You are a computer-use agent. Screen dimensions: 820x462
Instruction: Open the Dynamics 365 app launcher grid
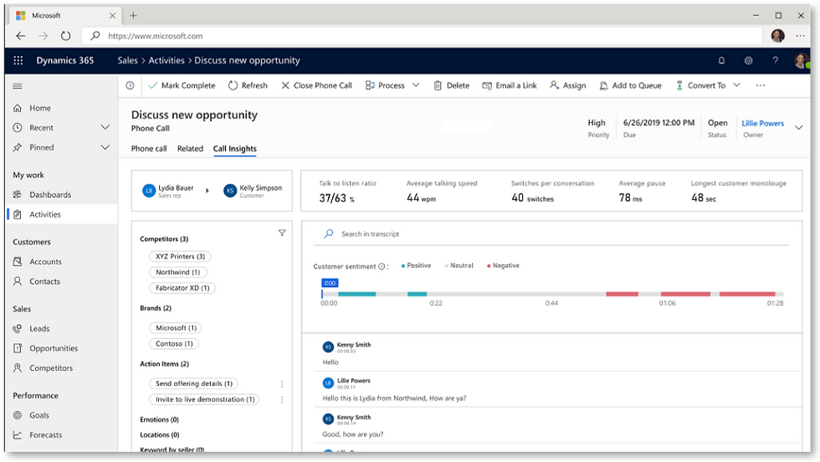click(x=18, y=60)
